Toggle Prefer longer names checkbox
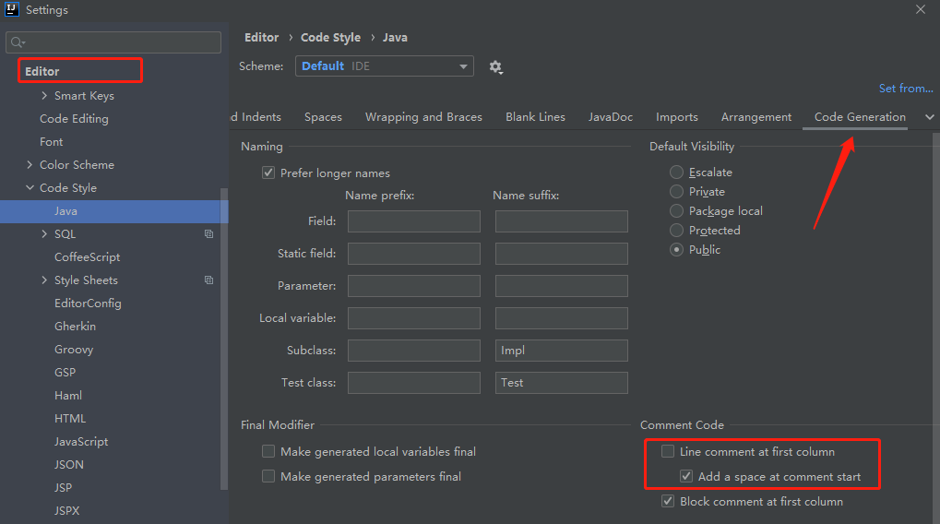This screenshot has height=524, width=940. pyautogui.click(x=269, y=173)
